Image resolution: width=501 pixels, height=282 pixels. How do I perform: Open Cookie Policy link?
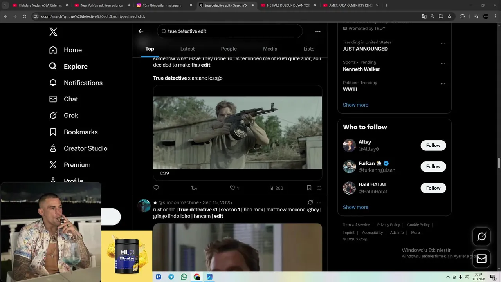418,225
